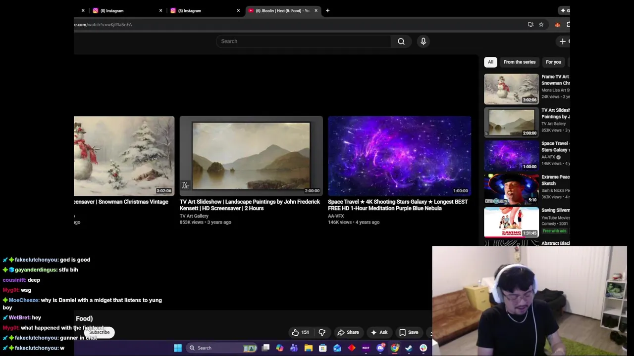Bookmark this page with the star icon
Screen dimensions: 634x356
coord(541,24)
